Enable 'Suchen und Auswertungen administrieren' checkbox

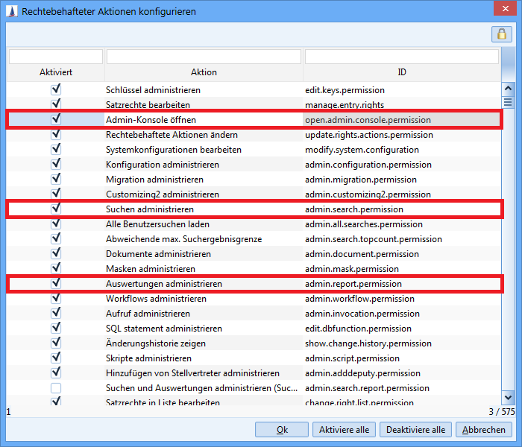point(56,388)
